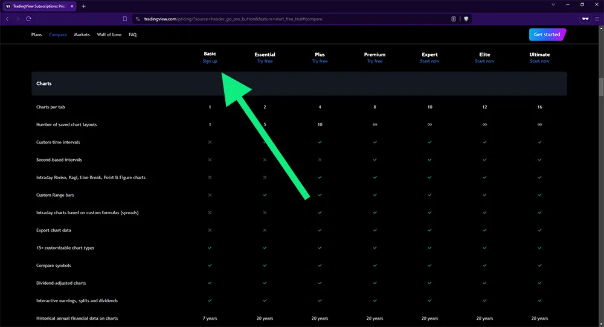604x327 pixels.
Task: Click the Get started button
Action: click(x=547, y=34)
